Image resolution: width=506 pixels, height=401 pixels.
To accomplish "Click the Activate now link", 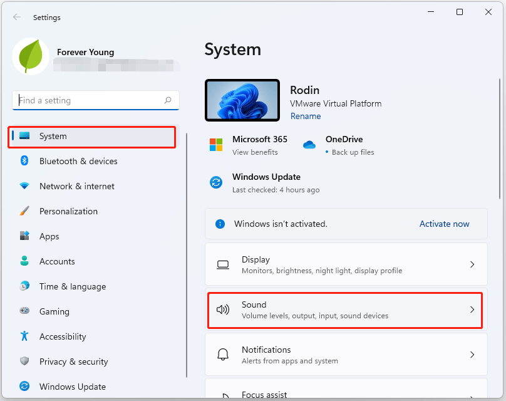I will (x=444, y=224).
